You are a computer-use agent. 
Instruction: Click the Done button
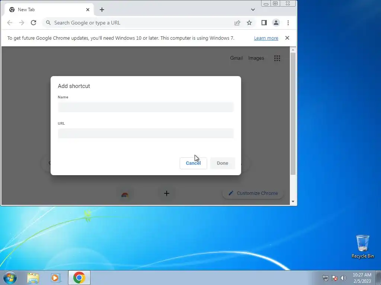coord(222,163)
